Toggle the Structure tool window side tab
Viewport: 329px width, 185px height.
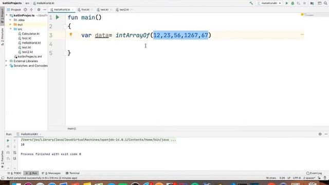click(x=2, y=36)
